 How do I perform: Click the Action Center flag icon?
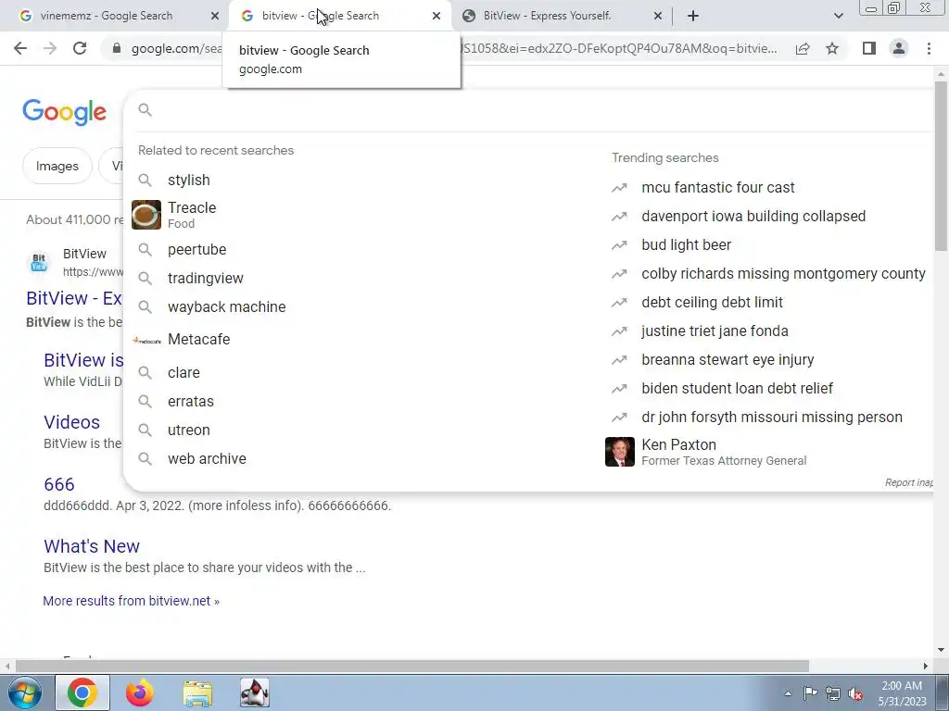(x=810, y=693)
